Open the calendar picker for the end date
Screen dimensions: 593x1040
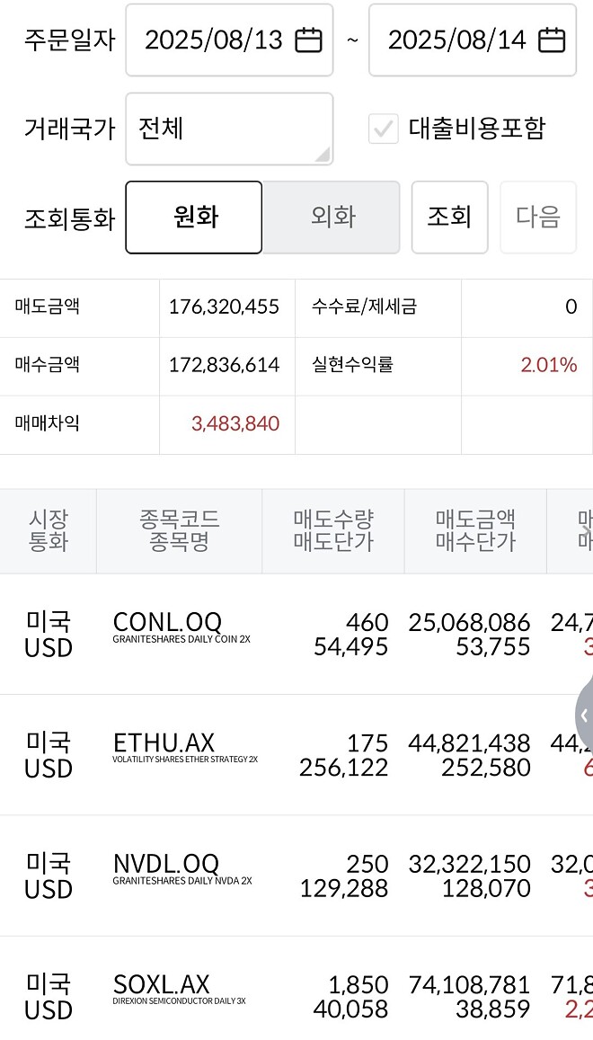pos(551,40)
